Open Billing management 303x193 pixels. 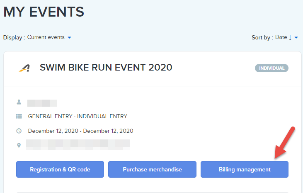(245, 169)
